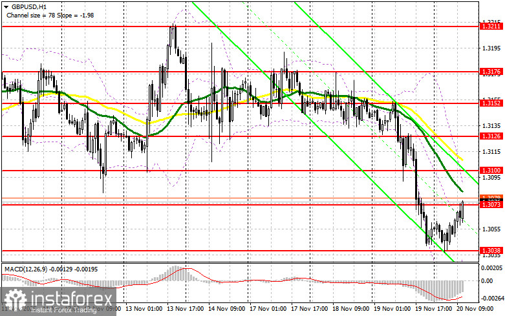Select the 1.3211 red price level tag
This screenshot has height=316, width=505.
tap(491, 26)
